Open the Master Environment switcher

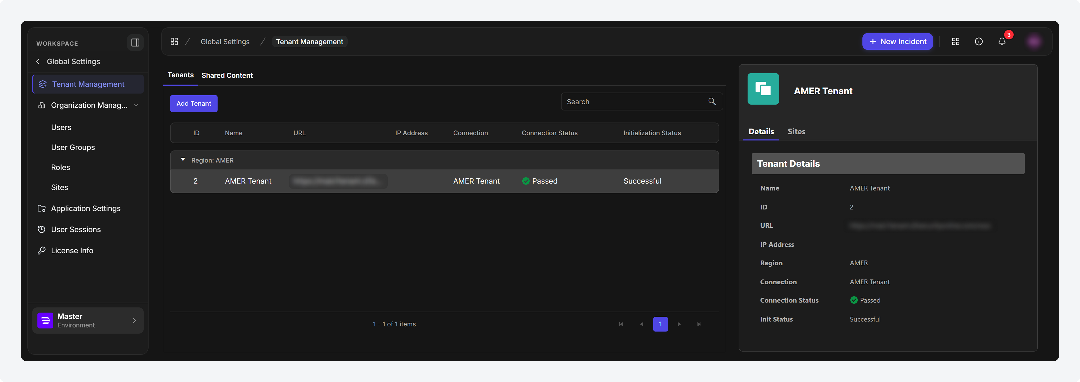(x=88, y=320)
